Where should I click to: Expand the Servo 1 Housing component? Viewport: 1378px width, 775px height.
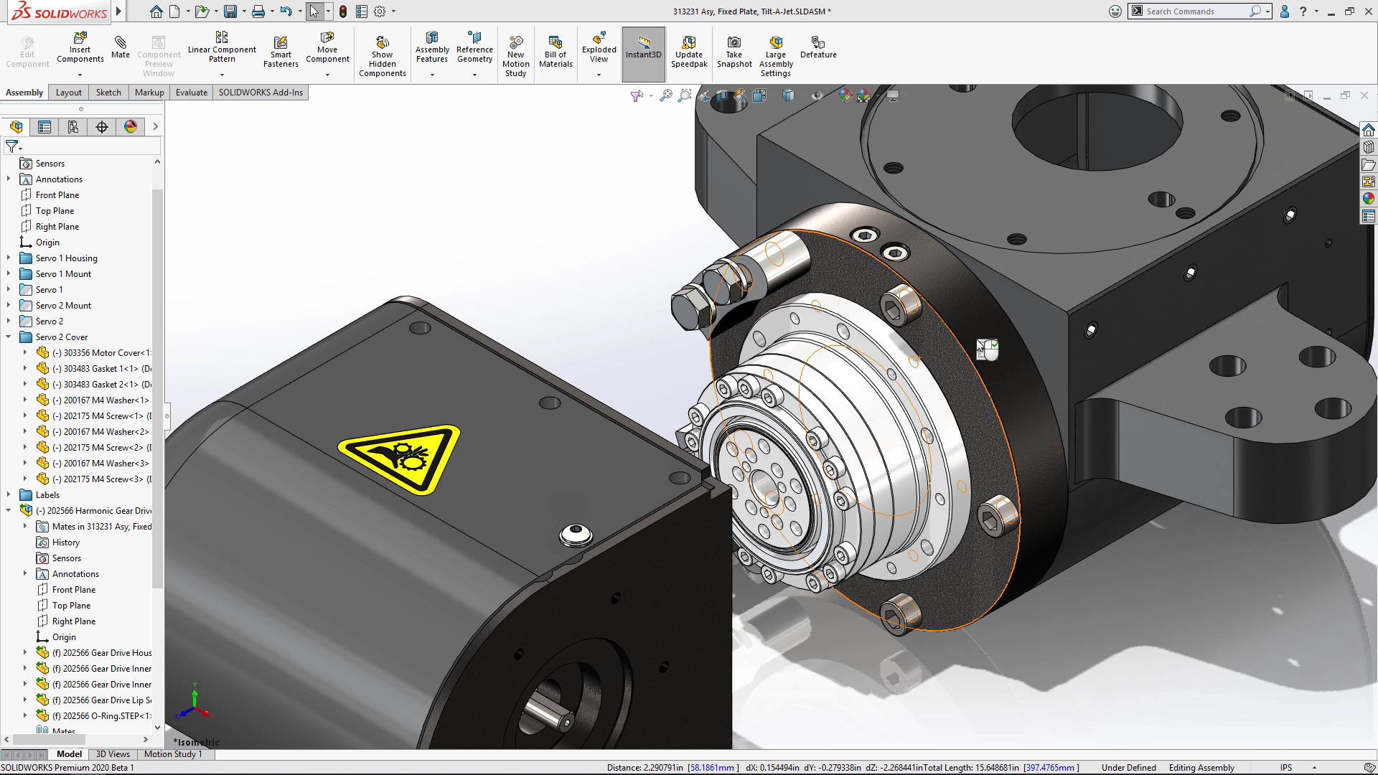click(x=8, y=258)
